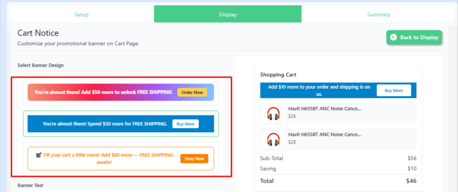The width and height of the screenshot is (458, 192).
Task: Click the Shopping Cart heading
Action: point(278,75)
